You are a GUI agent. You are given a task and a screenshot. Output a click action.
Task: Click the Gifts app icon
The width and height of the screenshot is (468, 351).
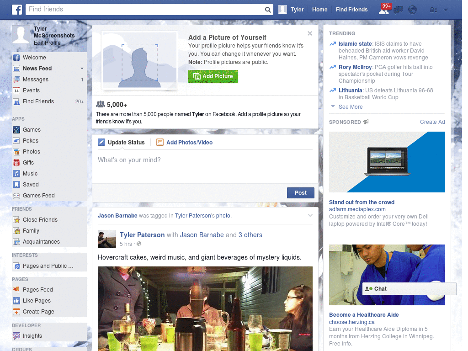pos(16,163)
